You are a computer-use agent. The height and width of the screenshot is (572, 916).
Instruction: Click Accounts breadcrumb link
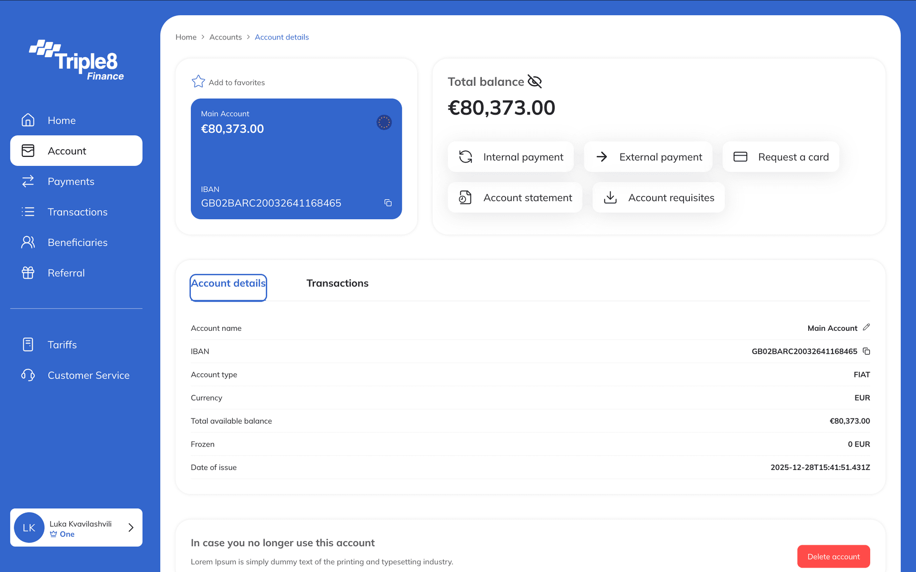click(226, 37)
